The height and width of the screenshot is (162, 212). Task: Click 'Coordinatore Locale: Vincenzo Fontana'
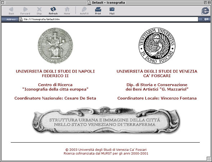(157, 98)
